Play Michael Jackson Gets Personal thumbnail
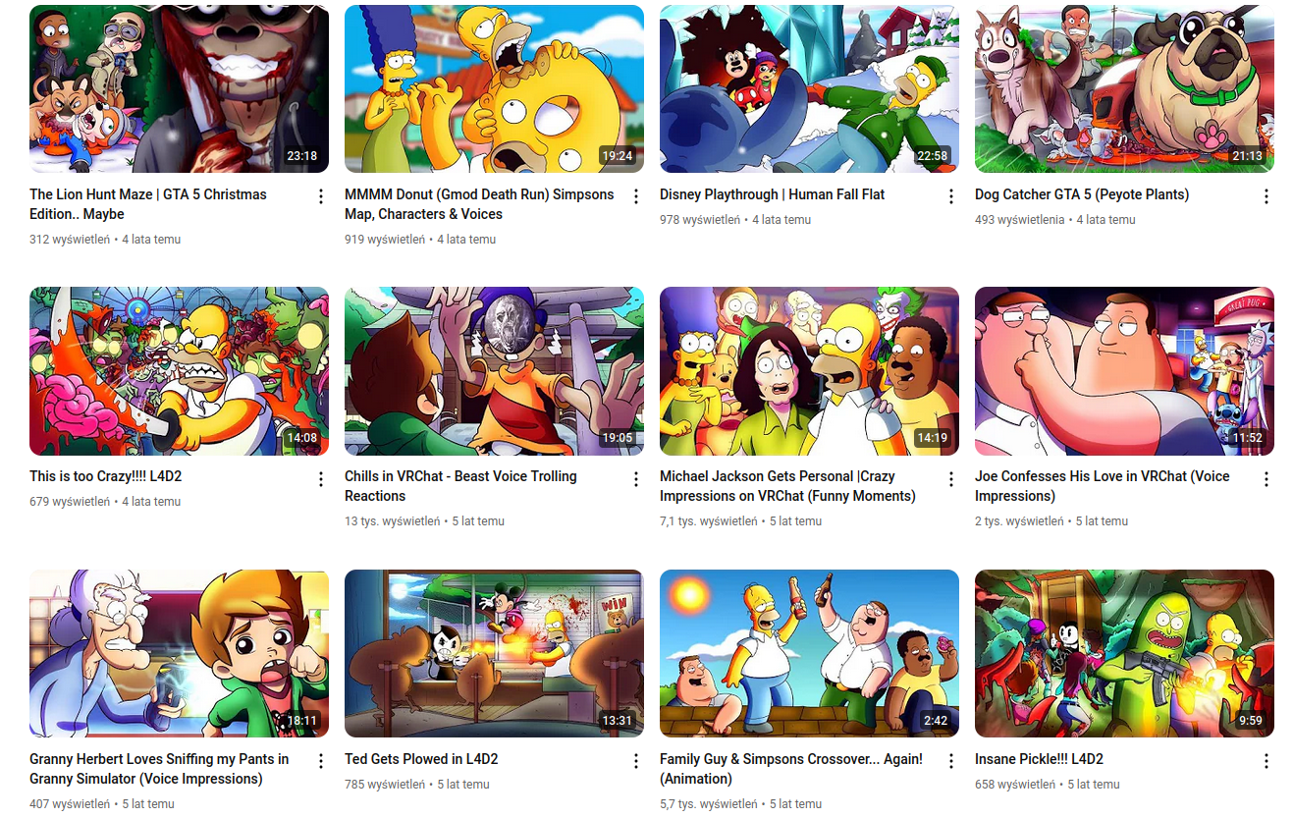The image size is (1293, 818). click(809, 371)
